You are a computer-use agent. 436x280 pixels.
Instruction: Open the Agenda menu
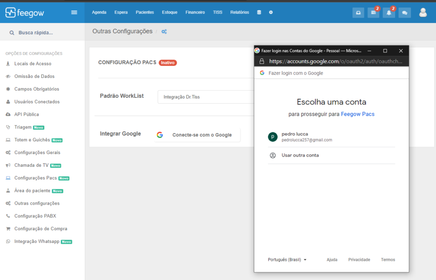click(x=99, y=12)
